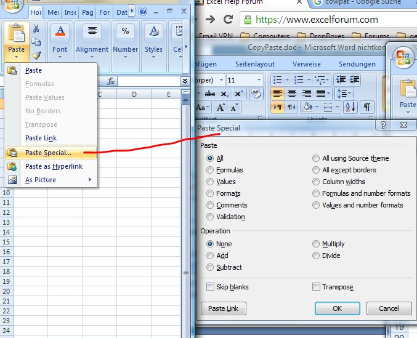The height and width of the screenshot is (338, 417).
Task: Choose Paste as Hyperlink entry
Action: click(51, 166)
